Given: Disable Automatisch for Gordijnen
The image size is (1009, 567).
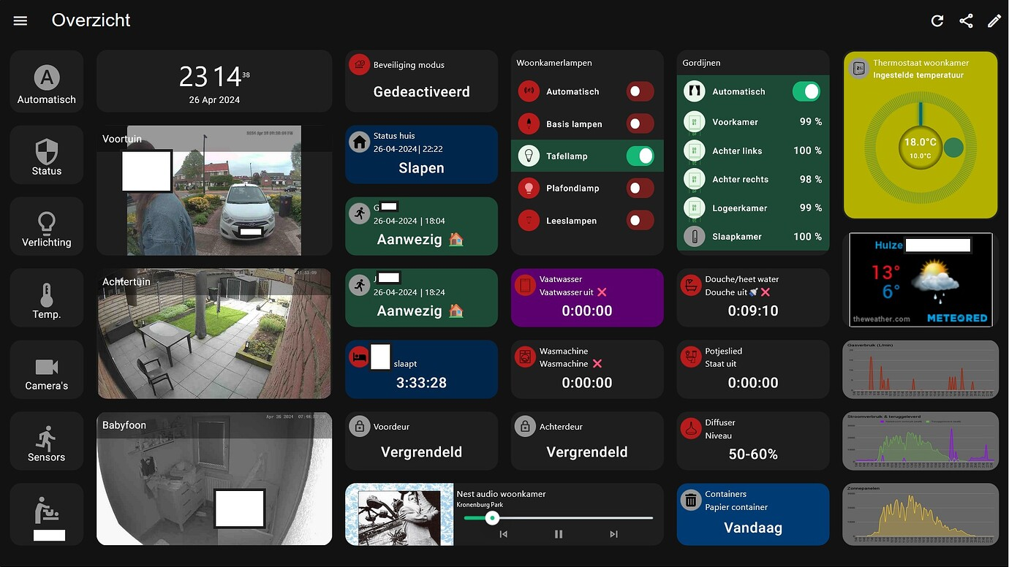Looking at the screenshot, I should click(806, 91).
